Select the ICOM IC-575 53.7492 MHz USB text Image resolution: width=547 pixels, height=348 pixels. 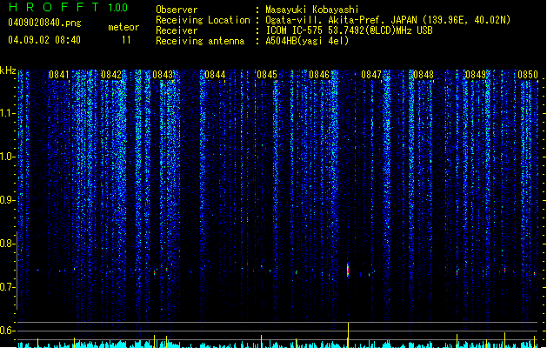pyautogui.click(x=349, y=30)
